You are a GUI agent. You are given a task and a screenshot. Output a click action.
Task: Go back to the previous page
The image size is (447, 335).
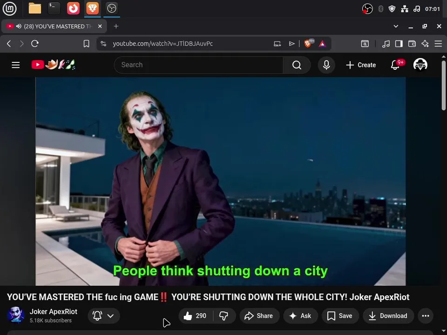(x=9, y=44)
